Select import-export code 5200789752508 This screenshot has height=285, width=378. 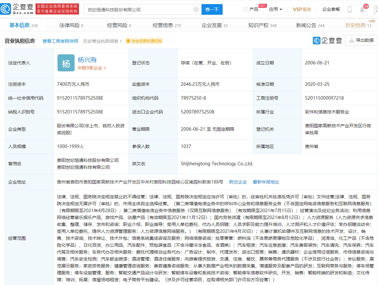tap(197, 112)
